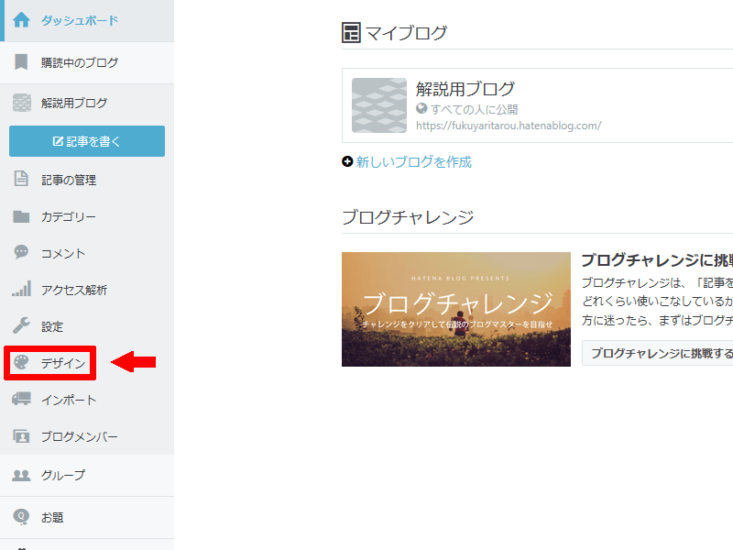Click 新しいブログを作成 link
The image size is (733, 550).
414,162
